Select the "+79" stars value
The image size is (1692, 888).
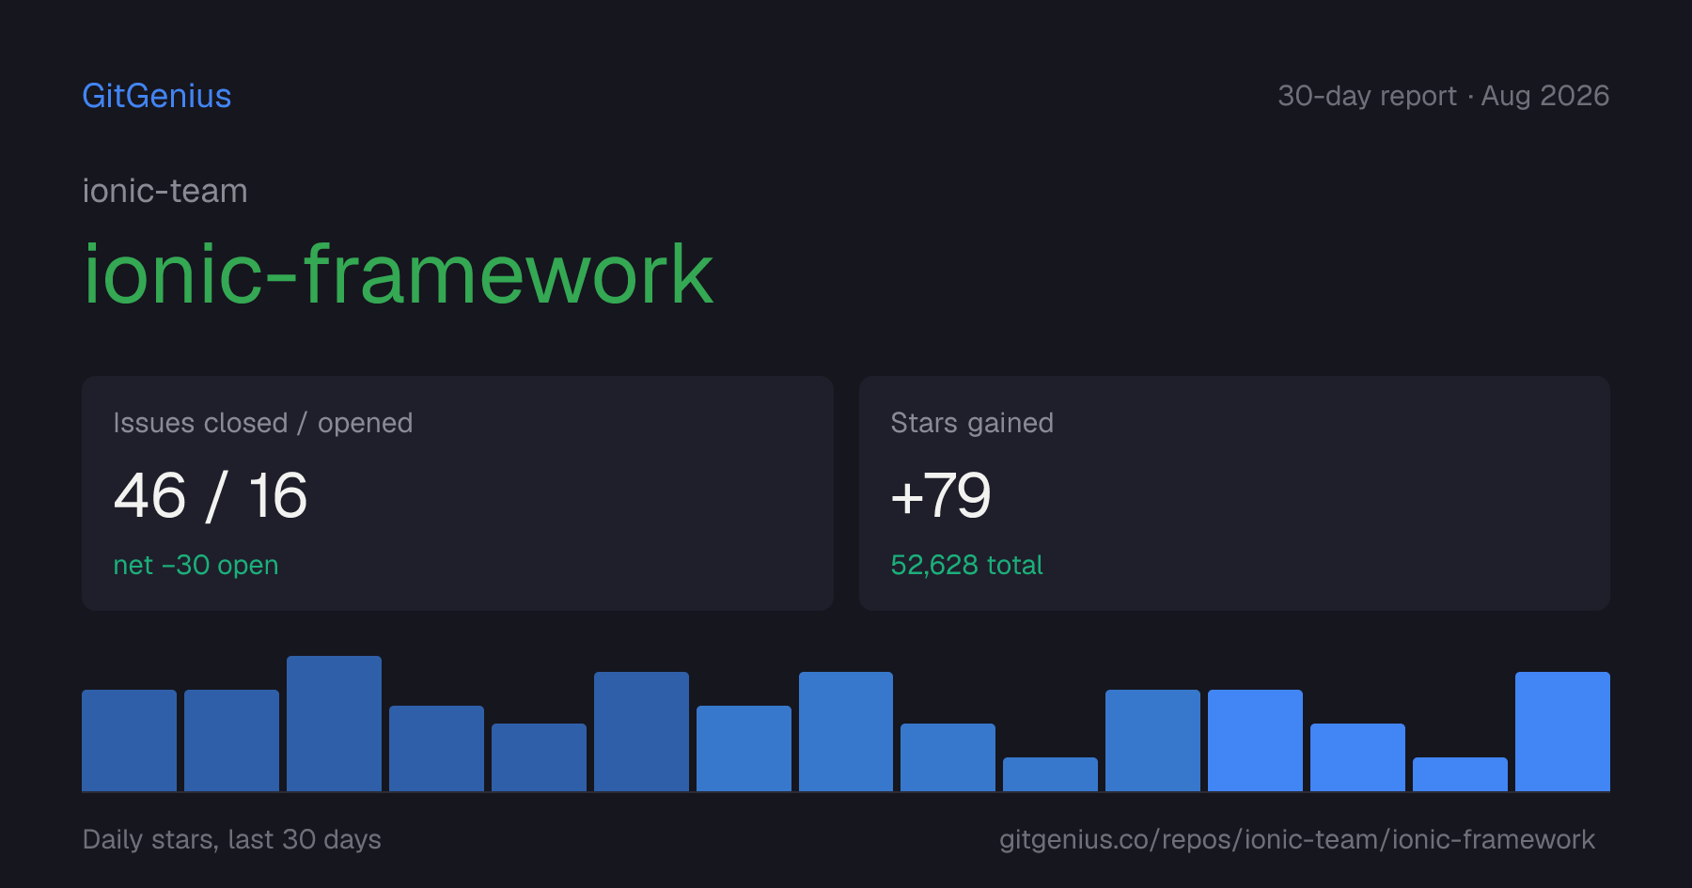tap(941, 495)
